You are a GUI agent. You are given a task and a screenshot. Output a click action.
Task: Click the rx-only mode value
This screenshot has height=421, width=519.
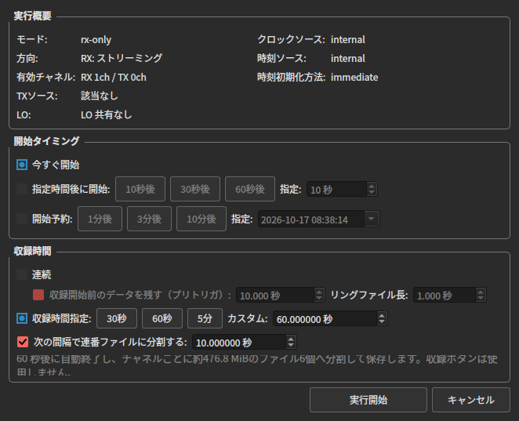click(96, 40)
